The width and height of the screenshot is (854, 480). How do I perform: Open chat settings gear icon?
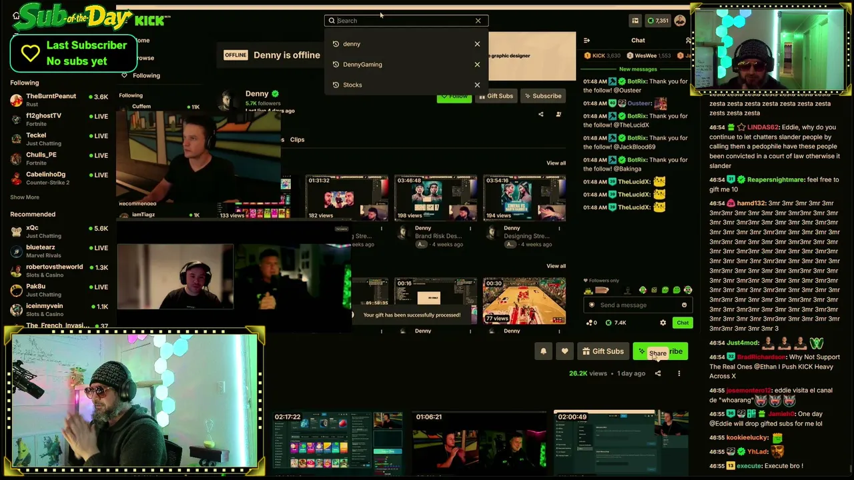click(663, 323)
